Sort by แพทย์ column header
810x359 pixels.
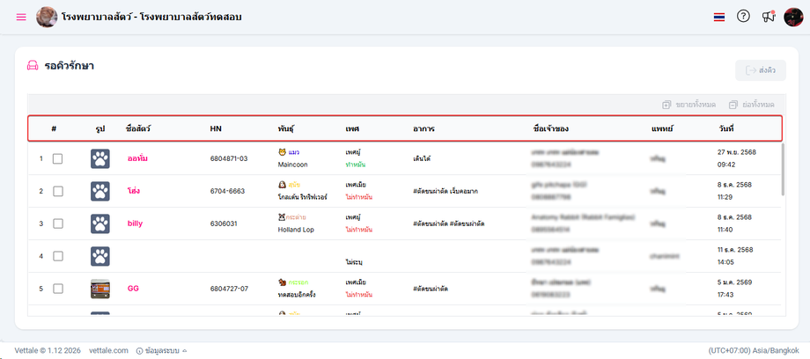pos(662,128)
